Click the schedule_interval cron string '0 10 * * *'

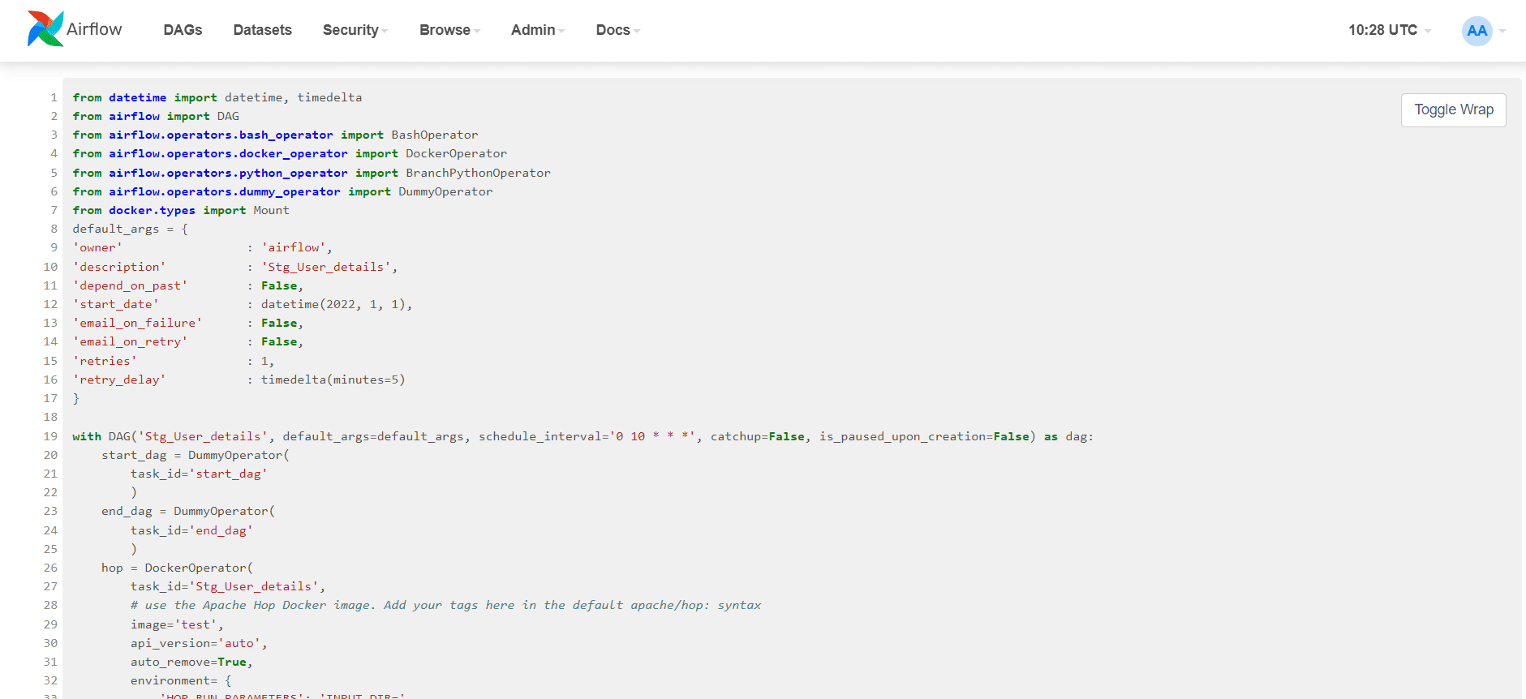tap(652, 436)
